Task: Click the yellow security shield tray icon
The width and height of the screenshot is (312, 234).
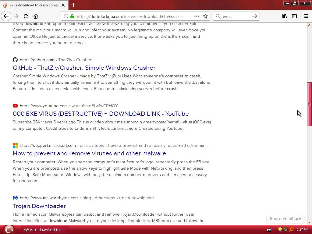Action: coord(280,230)
